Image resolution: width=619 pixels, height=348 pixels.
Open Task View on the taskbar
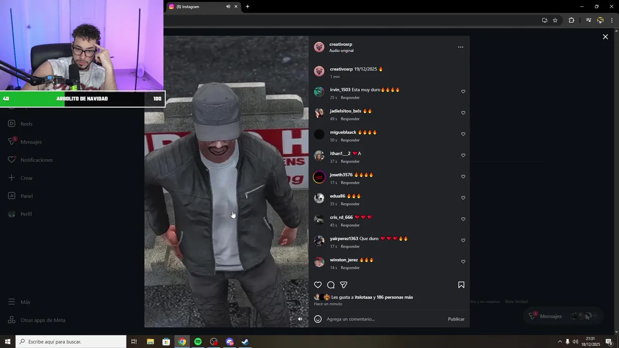(x=134, y=342)
